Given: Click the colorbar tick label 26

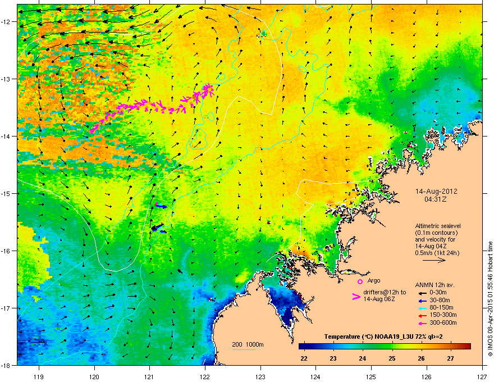Looking at the screenshot, I should point(421,358).
